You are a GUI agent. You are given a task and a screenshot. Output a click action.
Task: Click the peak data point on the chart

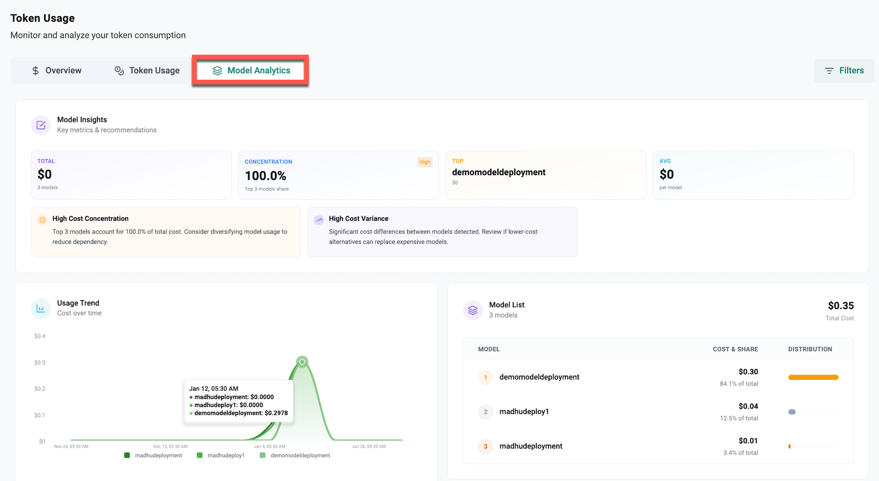tap(302, 362)
